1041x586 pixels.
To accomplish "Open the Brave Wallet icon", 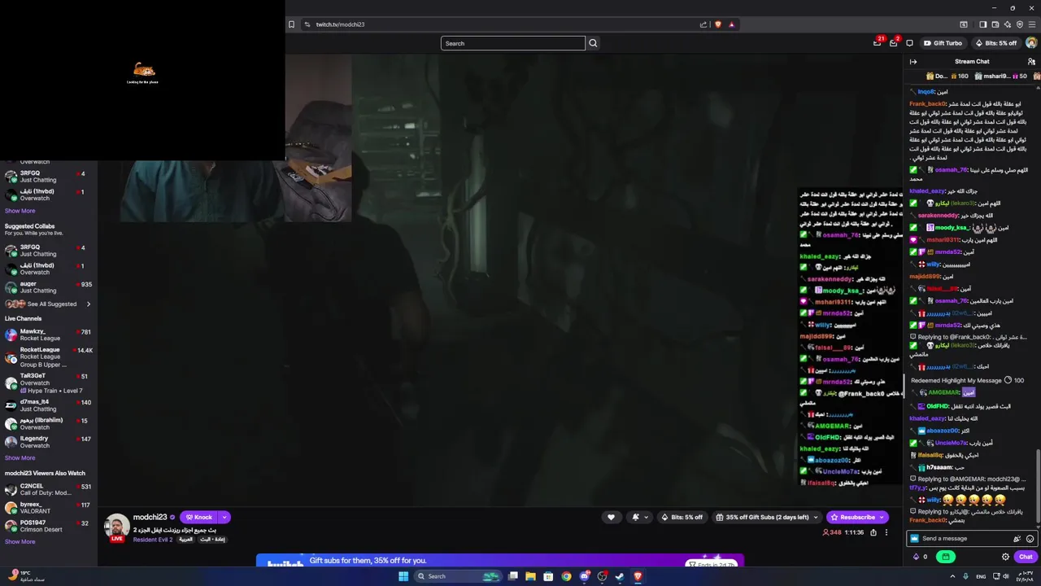I will point(995,24).
